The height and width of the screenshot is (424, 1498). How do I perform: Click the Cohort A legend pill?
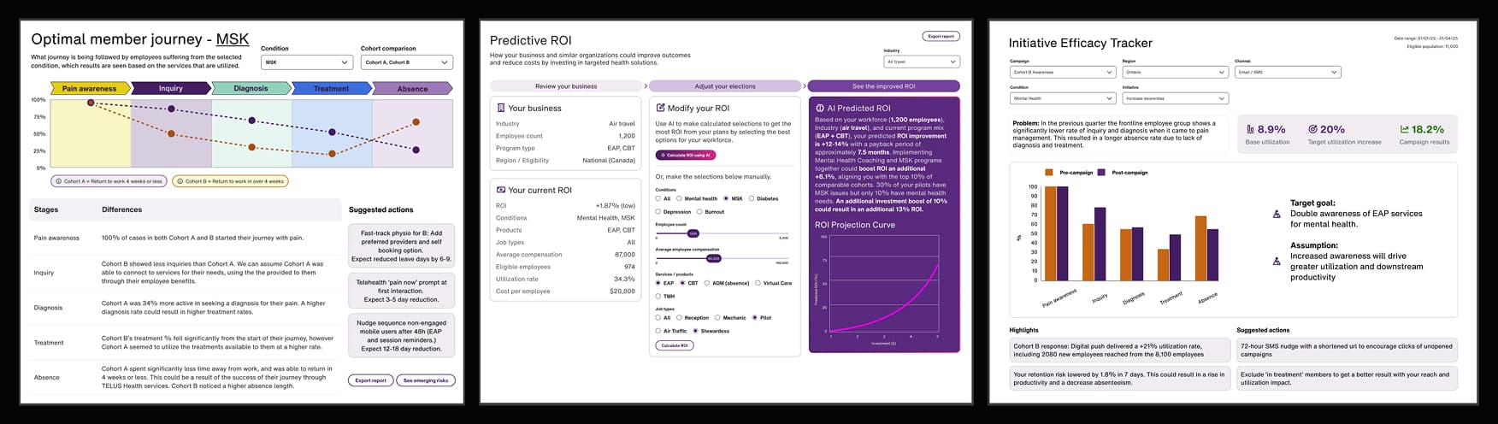click(x=108, y=181)
